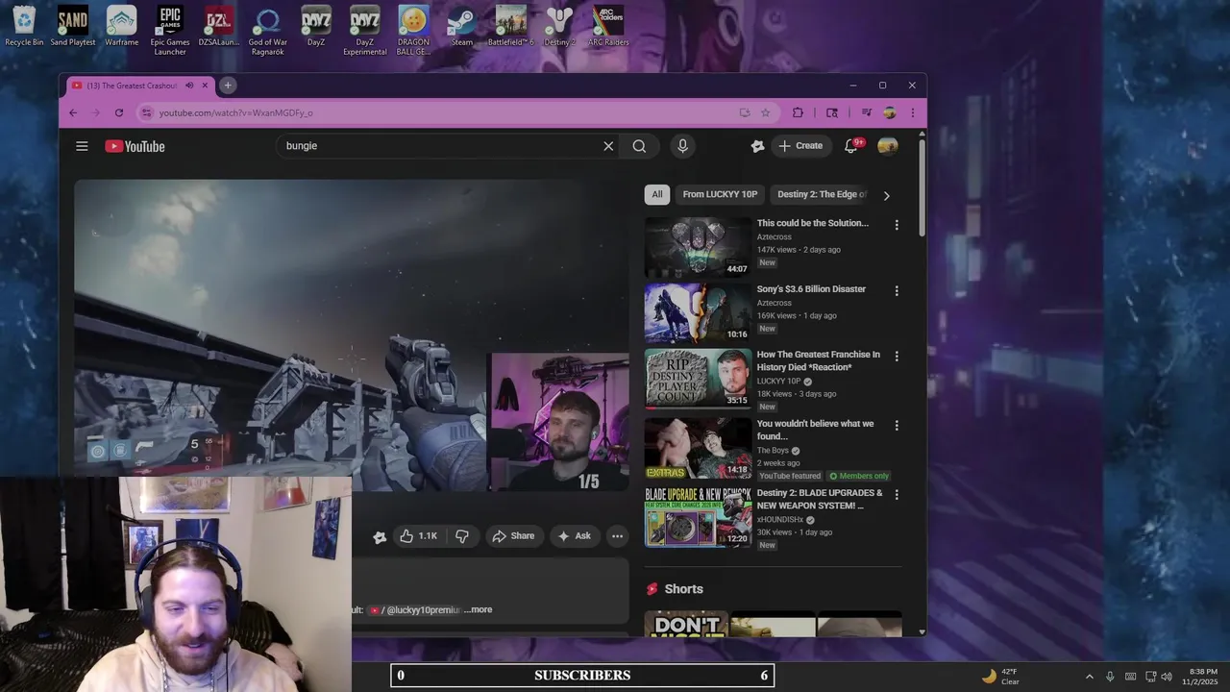Click the Create button

click(x=800, y=146)
